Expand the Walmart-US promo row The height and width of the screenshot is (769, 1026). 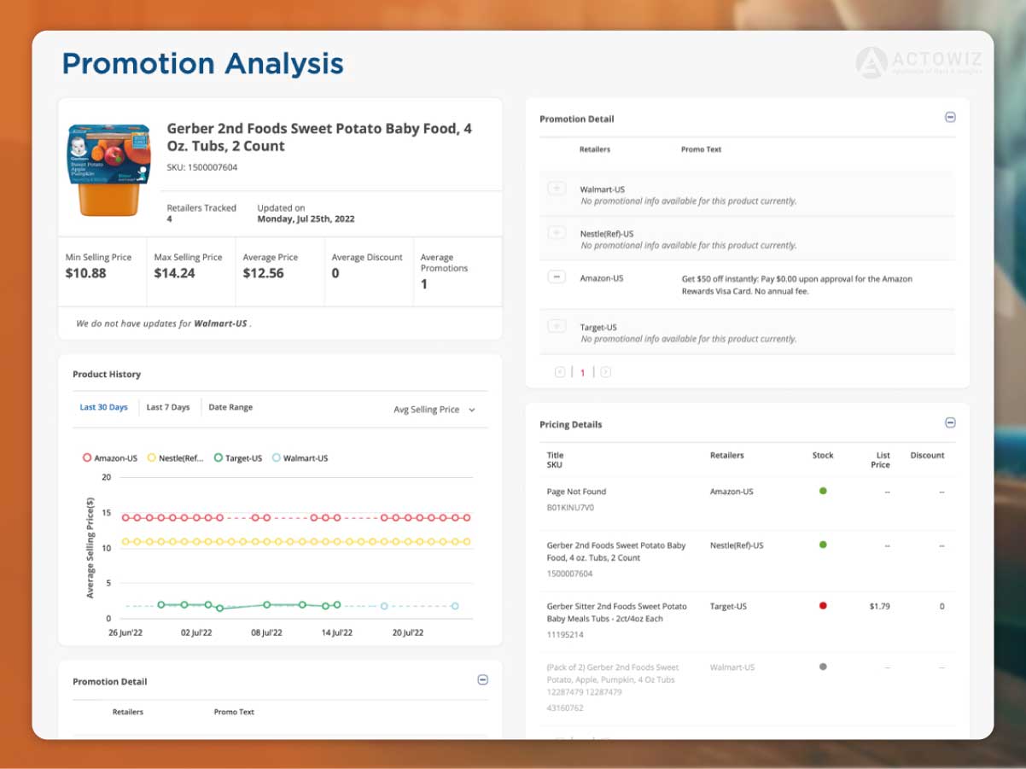(x=557, y=189)
